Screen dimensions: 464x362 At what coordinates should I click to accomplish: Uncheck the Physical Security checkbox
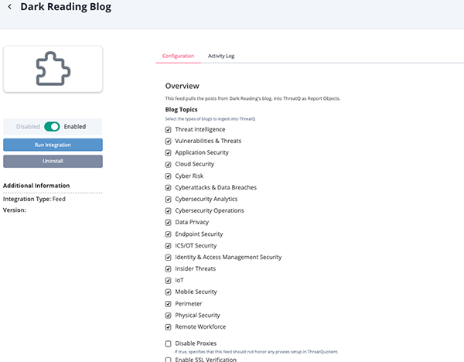coord(168,316)
